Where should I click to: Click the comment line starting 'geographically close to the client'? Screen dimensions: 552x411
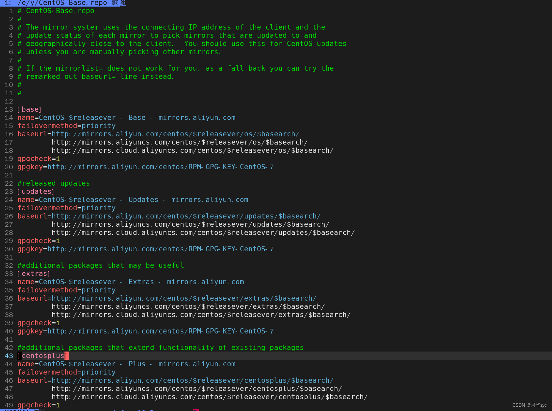click(182, 44)
